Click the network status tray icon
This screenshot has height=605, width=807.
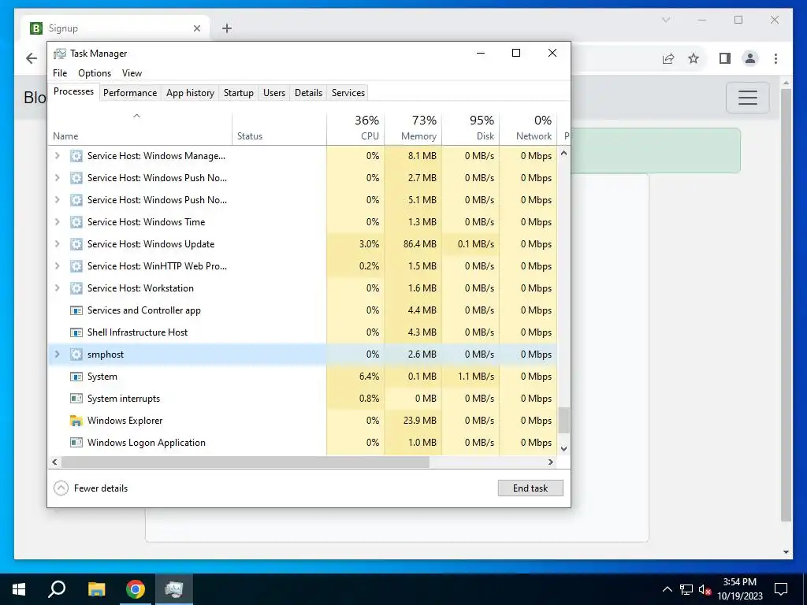(686, 589)
